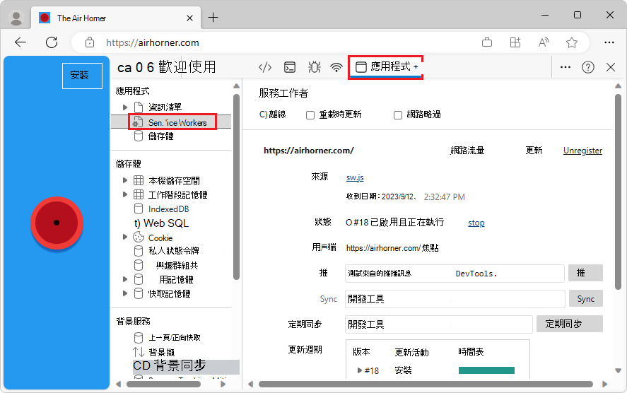
Task: Expand the 快取記憶體 node
Action: (124, 293)
